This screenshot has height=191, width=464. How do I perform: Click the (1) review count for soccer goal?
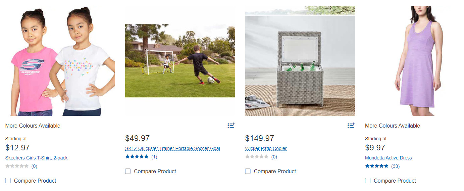pyautogui.click(x=154, y=157)
